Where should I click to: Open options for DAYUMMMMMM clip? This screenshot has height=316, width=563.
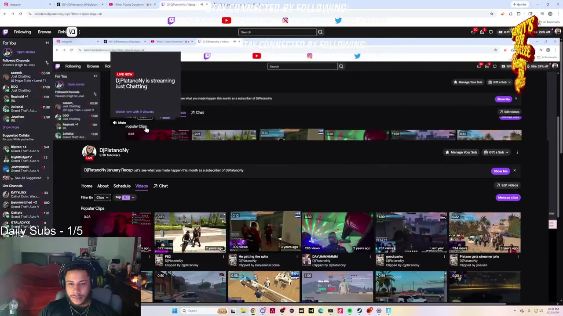coord(371,257)
